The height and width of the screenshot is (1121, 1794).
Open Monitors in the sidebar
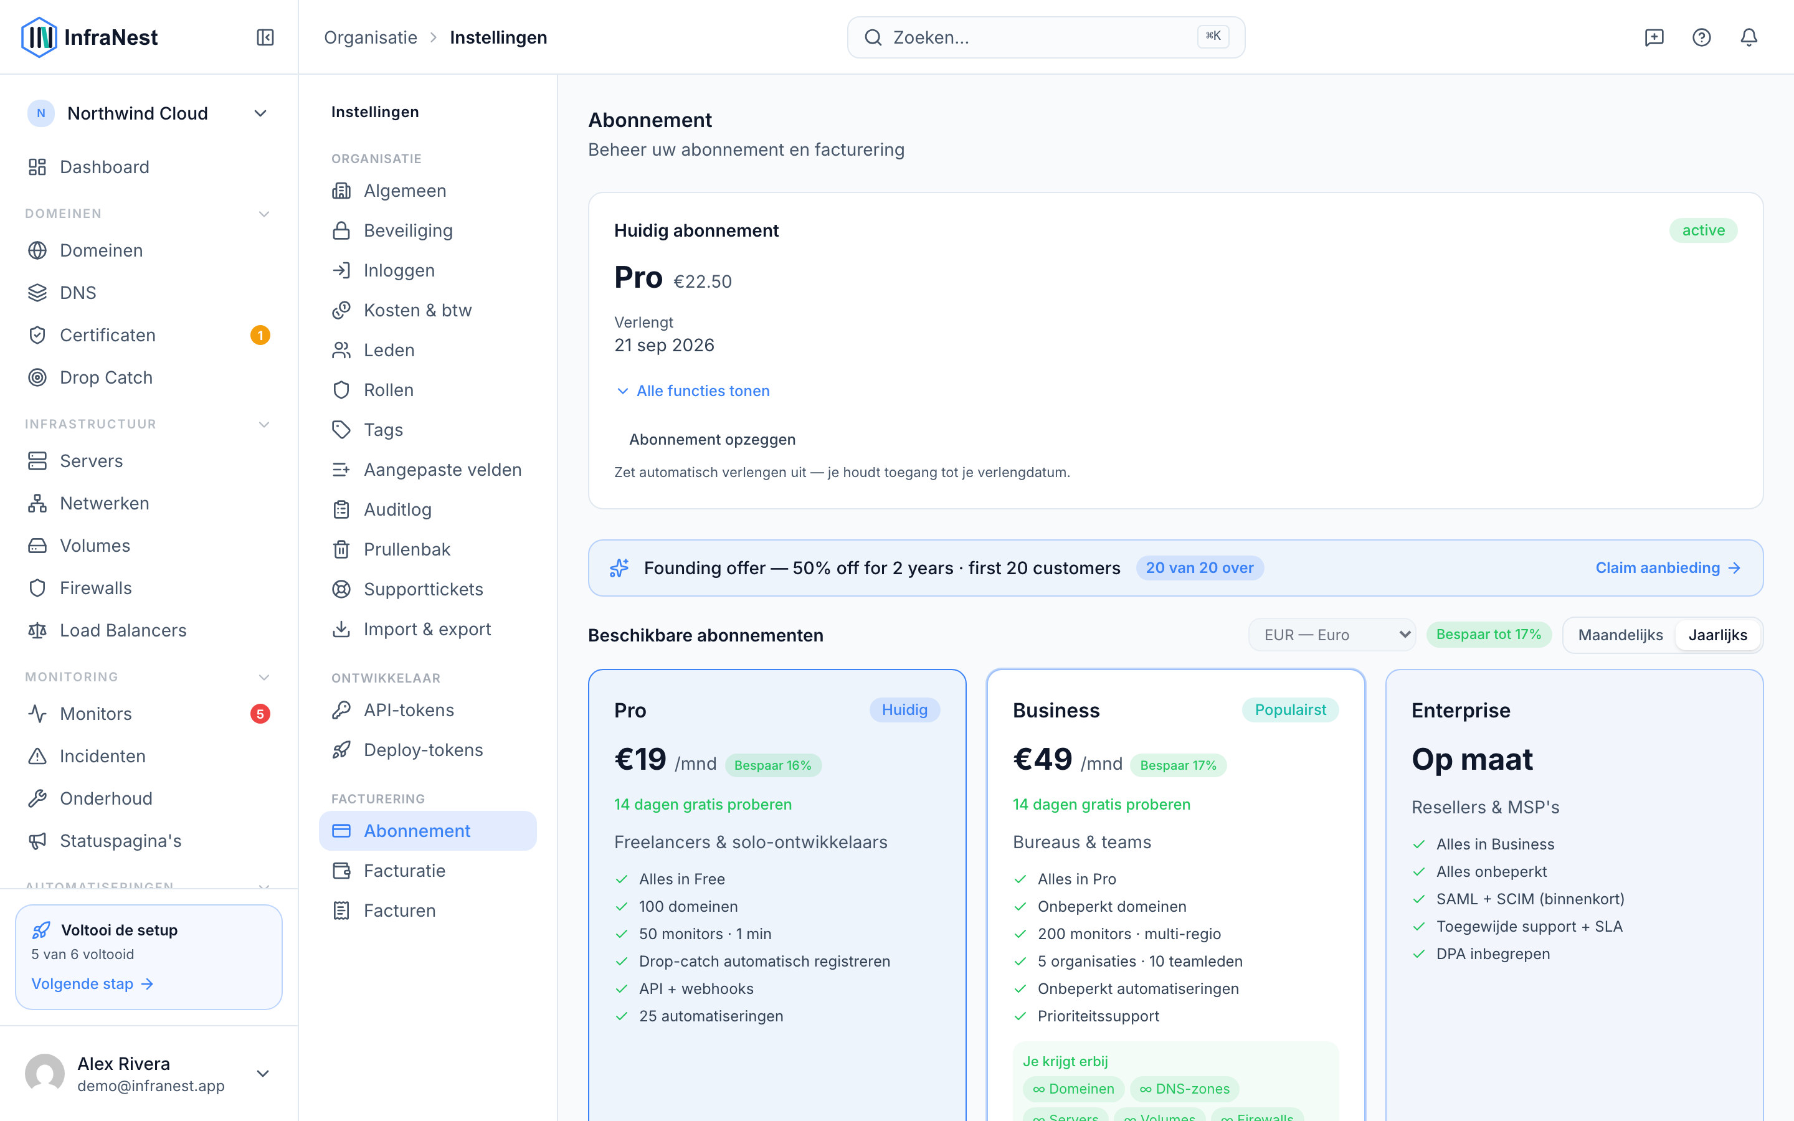pyautogui.click(x=148, y=714)
